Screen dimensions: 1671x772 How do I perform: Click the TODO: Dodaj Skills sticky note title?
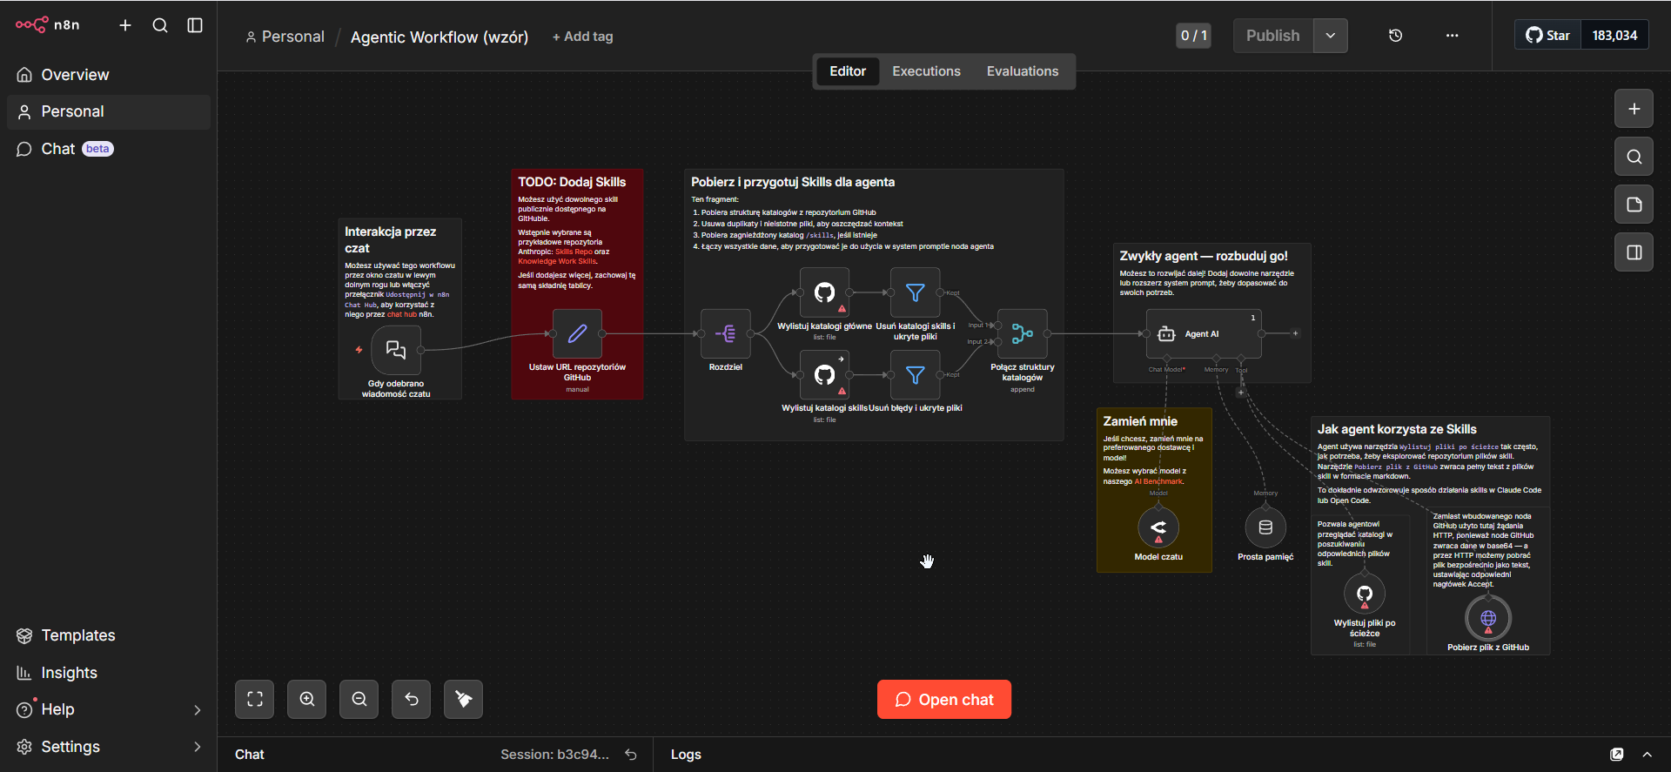(x=572, y=182)
